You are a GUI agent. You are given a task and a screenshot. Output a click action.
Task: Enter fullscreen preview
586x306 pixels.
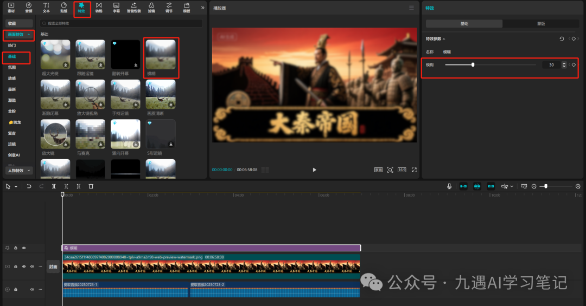[x=414, y=170]
